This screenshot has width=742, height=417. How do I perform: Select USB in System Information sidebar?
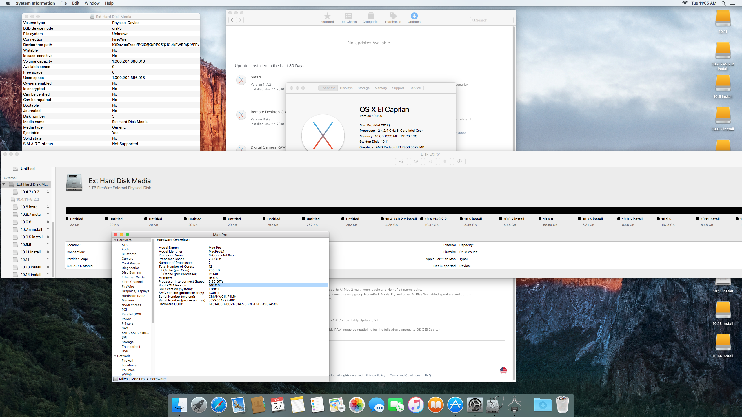125,351
